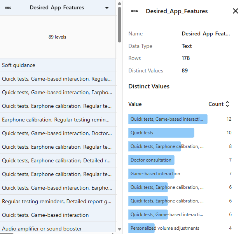Click the ABC text type icon in column header
This screenshot has height=234, width=241.
[8, 8]
